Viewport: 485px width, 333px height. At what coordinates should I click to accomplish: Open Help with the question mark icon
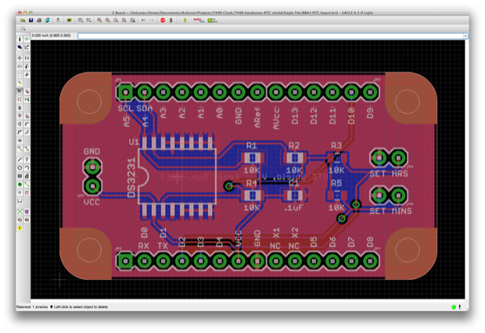(x=185, y=20)
